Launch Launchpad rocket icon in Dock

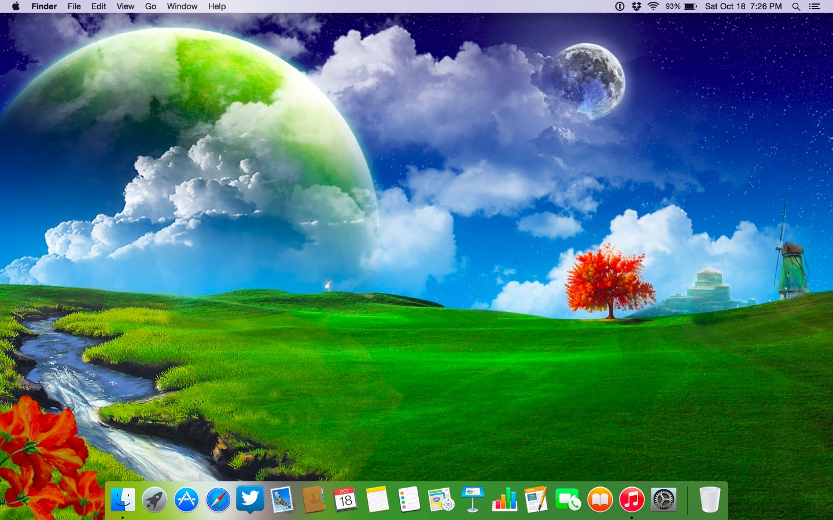[154, 500]
